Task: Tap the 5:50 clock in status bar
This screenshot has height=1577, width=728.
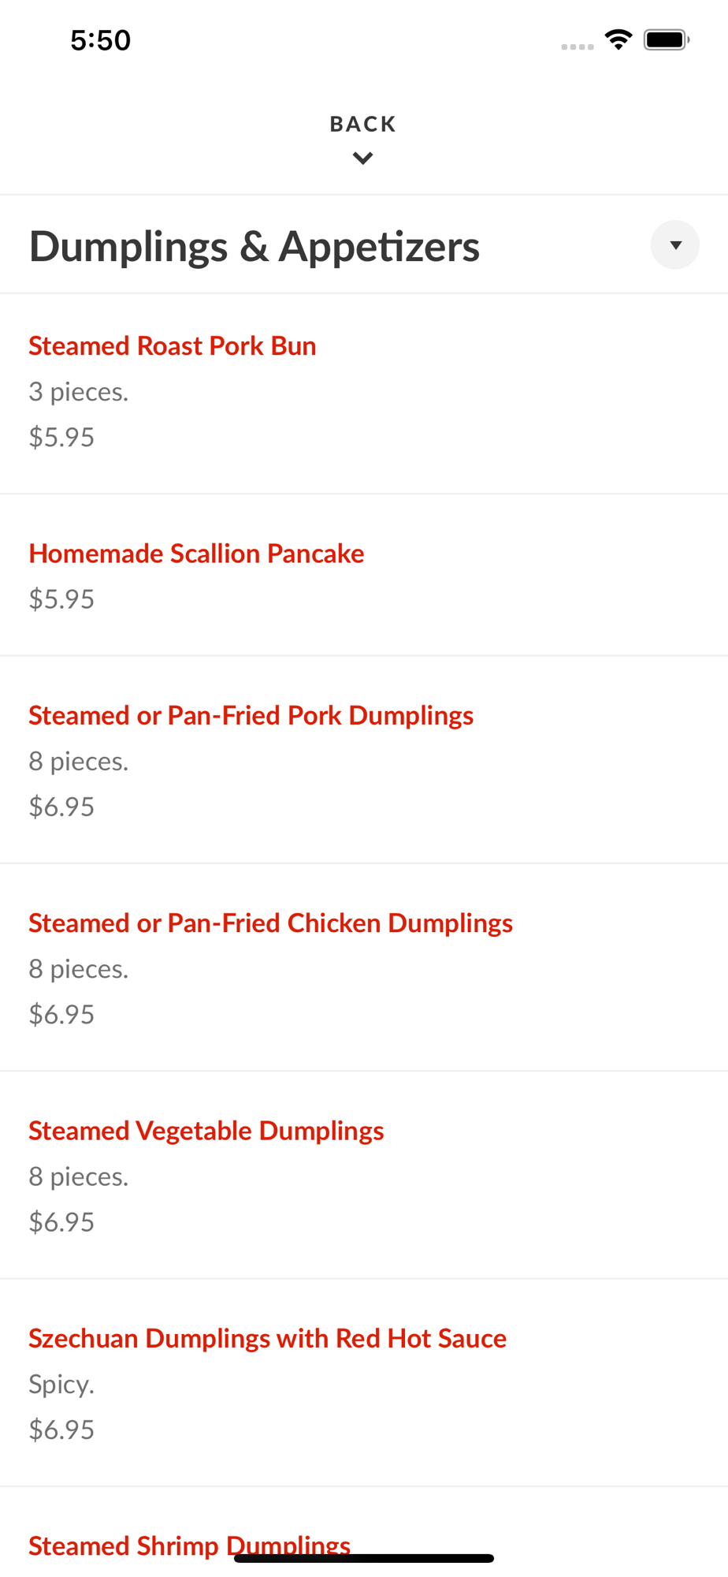Action: (x=100, y=40)
